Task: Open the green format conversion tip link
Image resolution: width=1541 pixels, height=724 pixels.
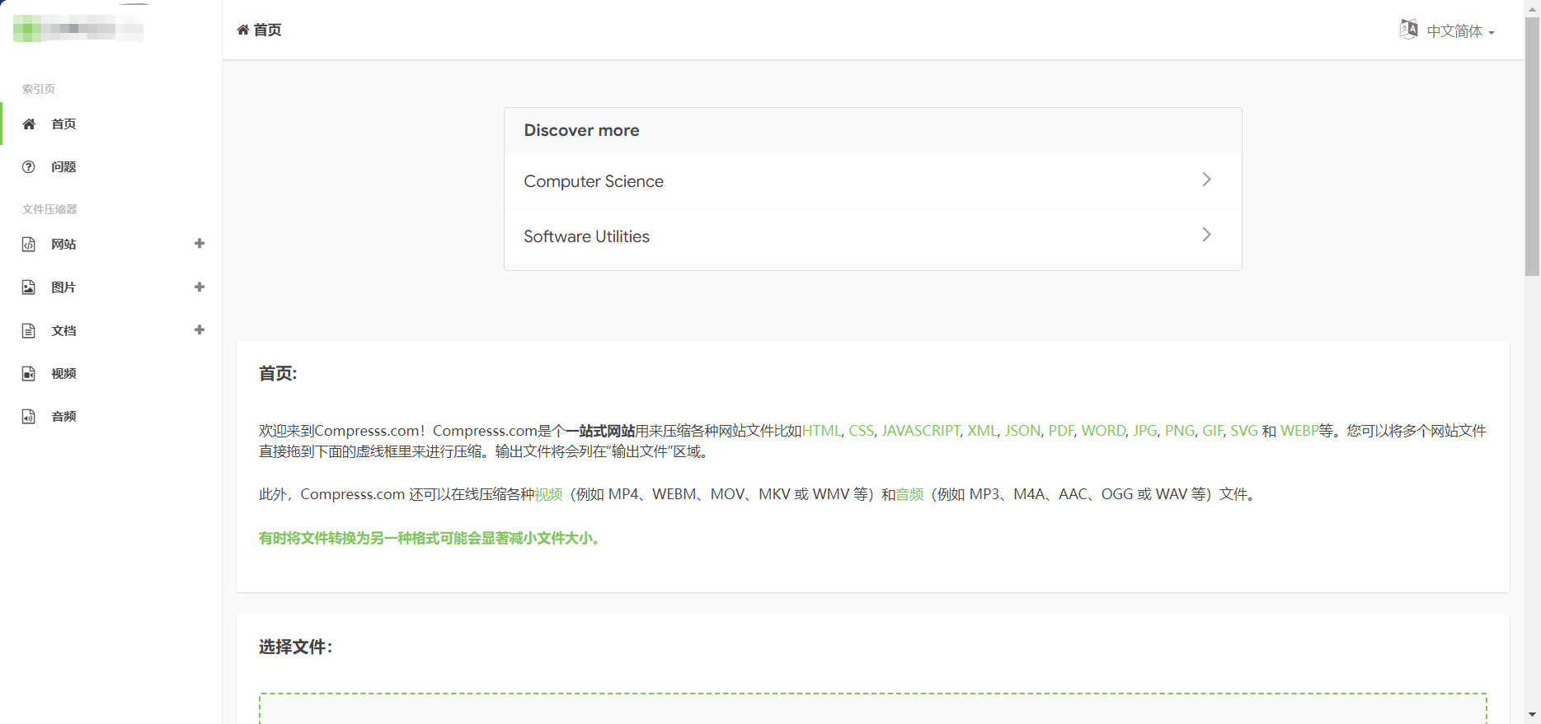Action: tap(430, 538)
